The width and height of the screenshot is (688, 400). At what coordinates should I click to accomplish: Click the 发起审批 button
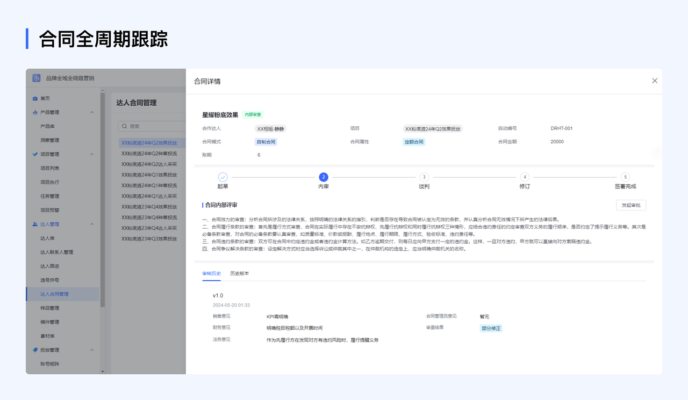[631, 205]
